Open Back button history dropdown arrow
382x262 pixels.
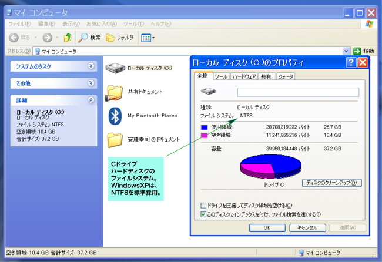(x=36, y=38)
